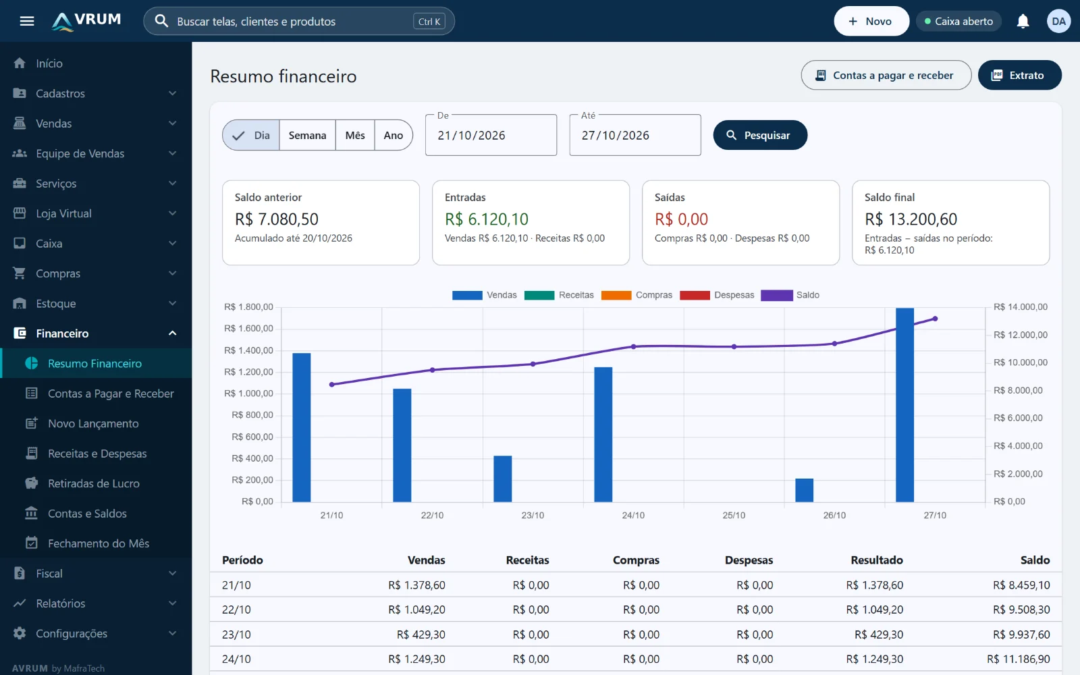Click the De date field
This screenshot has width=1080, height=675.
click(x=491, y=135)
